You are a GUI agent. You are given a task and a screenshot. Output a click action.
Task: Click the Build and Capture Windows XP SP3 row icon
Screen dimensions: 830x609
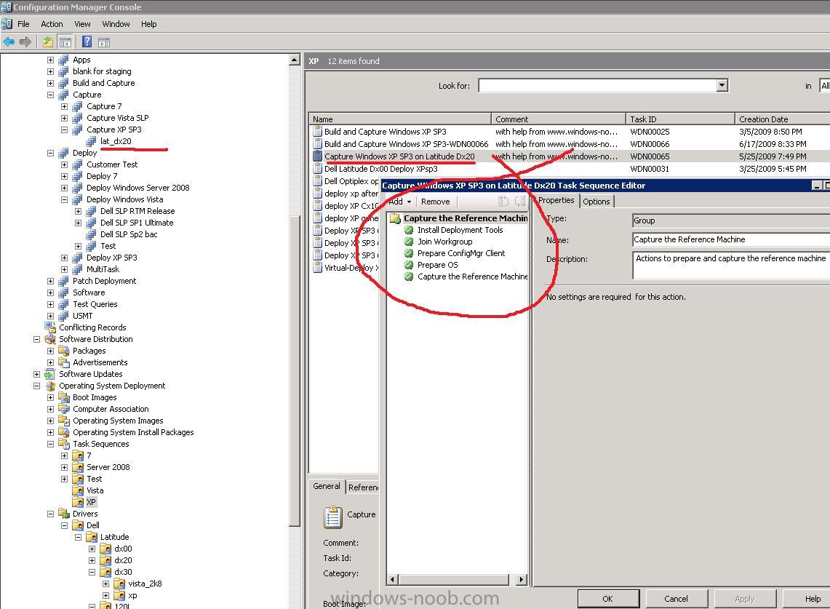click(318, 132)
